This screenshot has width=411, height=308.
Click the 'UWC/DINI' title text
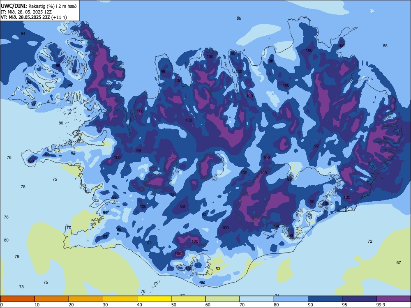point(13,6)
